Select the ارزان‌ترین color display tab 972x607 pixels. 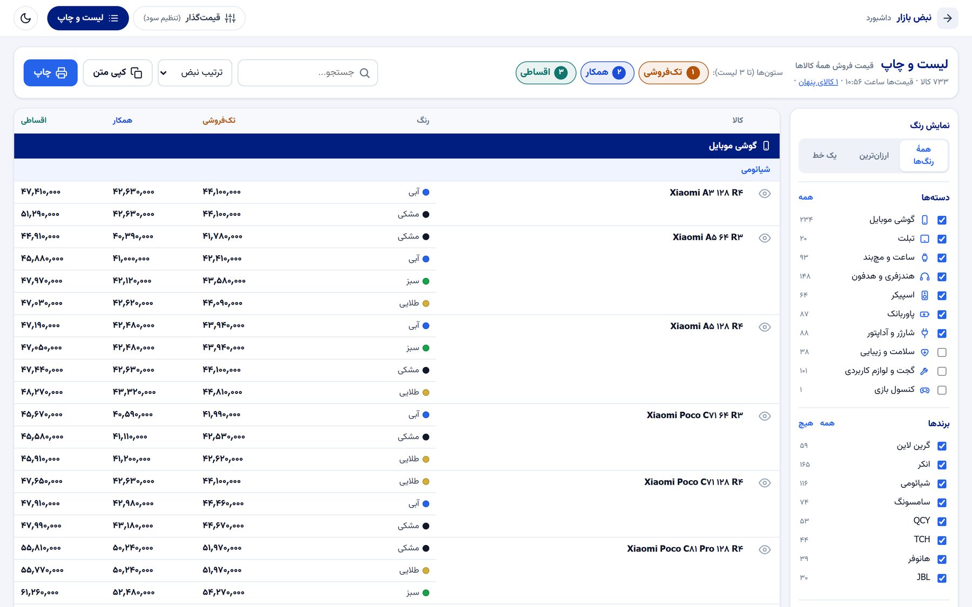[874, 155]
